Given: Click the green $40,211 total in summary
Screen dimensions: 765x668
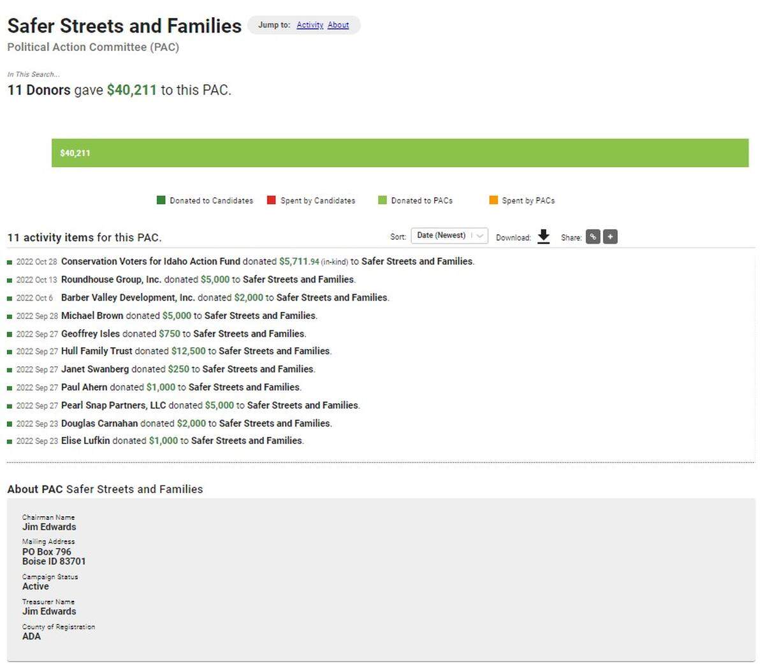Looking at the screenshot, I should tap(132, 90).
